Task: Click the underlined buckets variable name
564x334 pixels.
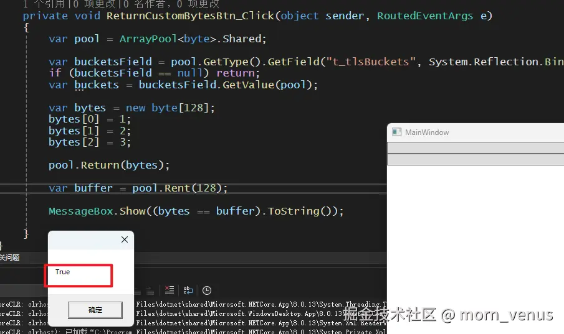Action: (97, 85)
